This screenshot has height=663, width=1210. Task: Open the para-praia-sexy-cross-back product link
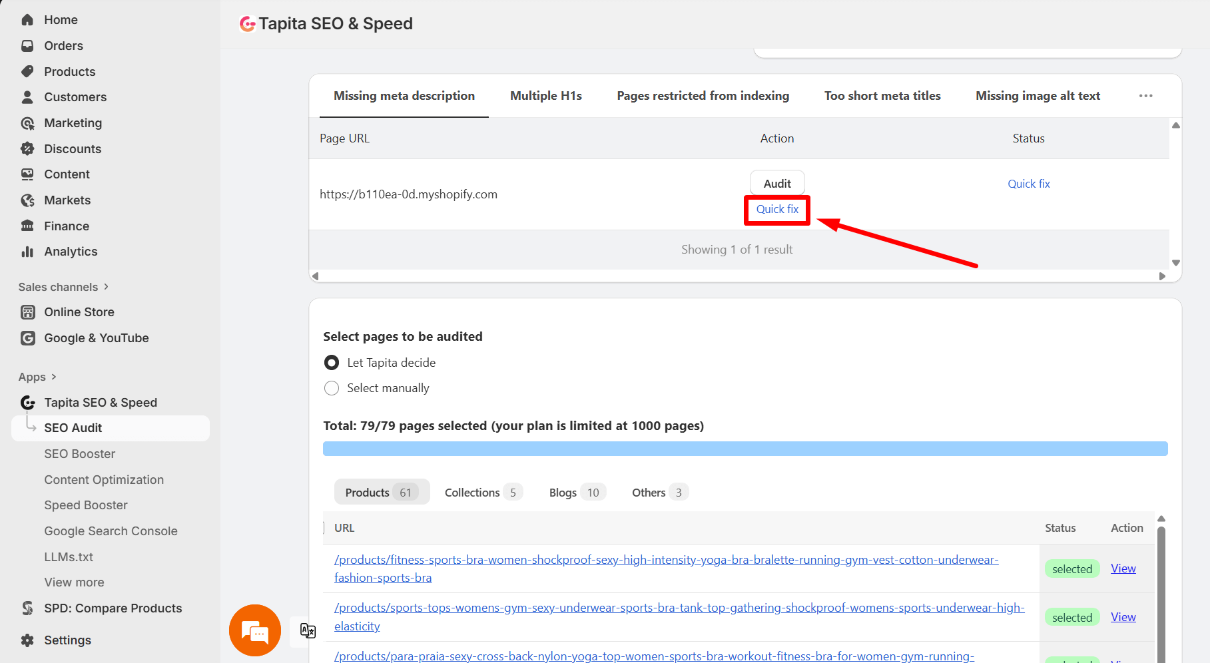pos(654,656)
